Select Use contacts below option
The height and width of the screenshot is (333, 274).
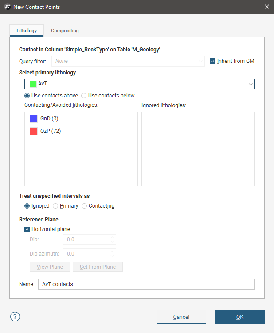coord(84,96)
